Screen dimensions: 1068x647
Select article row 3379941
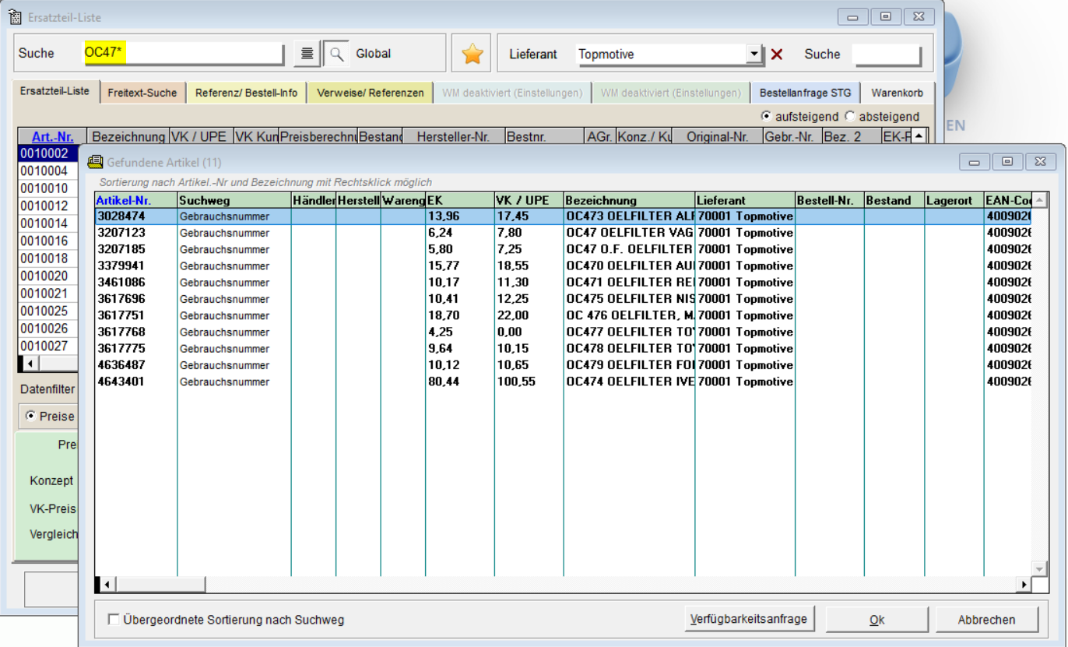(x=563, y=265)
